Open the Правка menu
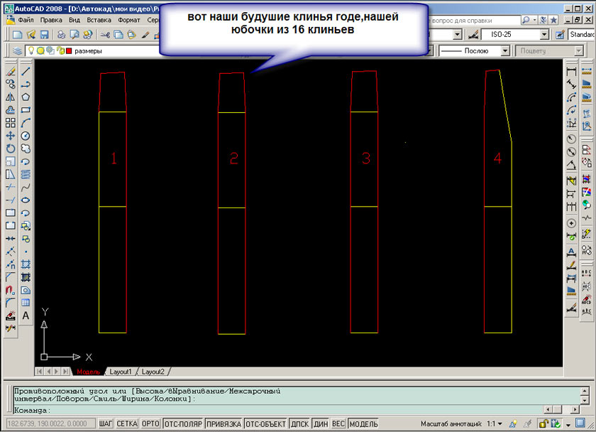 click(52, 20)
